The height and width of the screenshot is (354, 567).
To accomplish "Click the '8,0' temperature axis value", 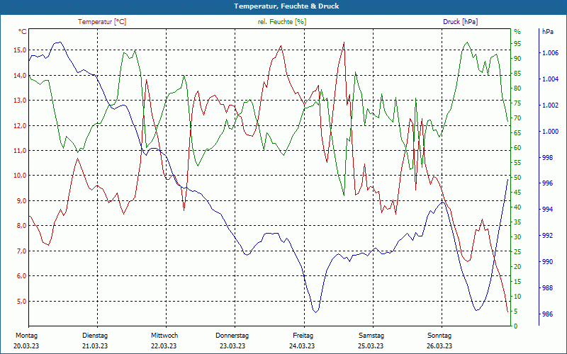I will (21, 226).
